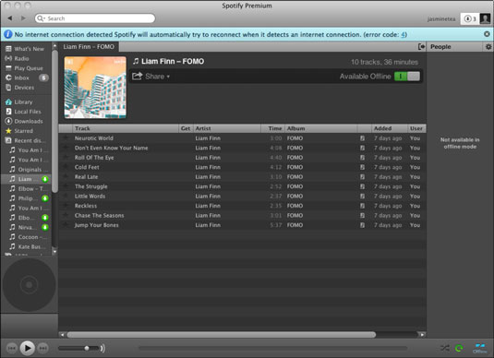Follow the error code 4 link
The width and height of the screenshot is (494, 358).
403,35
